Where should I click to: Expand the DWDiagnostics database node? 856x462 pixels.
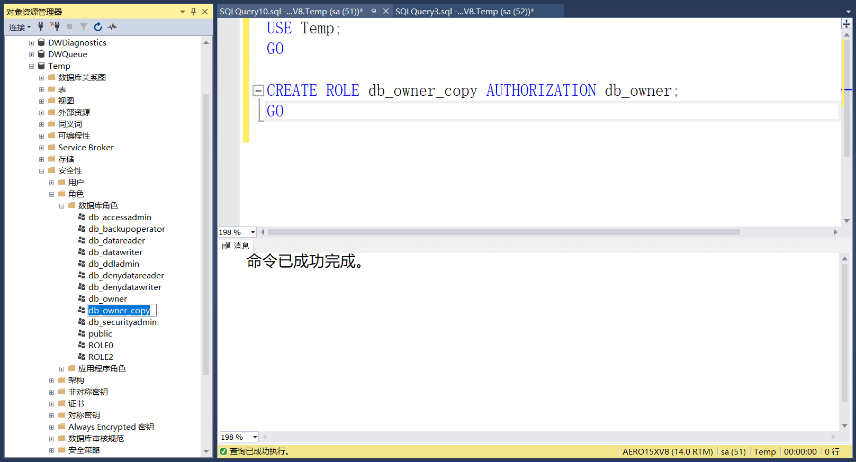31,43
